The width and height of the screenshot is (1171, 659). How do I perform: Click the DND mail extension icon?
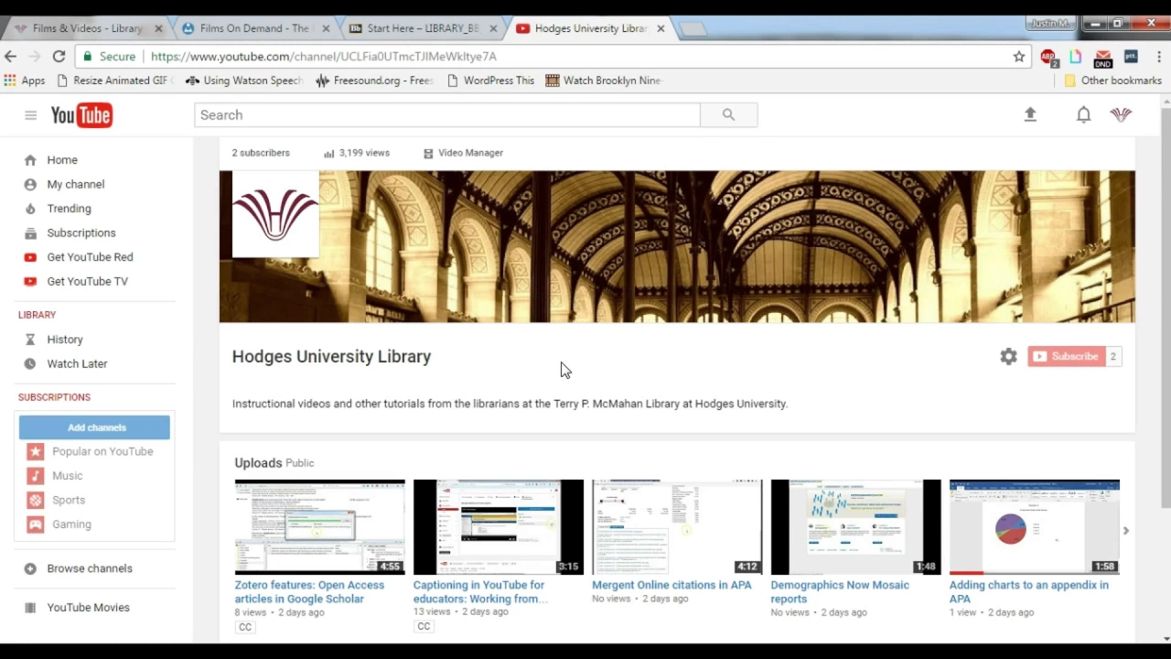[x=1102, y=59]
